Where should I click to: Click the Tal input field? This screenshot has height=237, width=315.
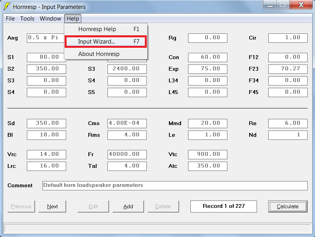point(127,166)
